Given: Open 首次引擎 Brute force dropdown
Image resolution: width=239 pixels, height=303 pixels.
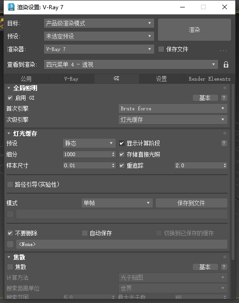Looking at the screenshot, I should point(173,108).
